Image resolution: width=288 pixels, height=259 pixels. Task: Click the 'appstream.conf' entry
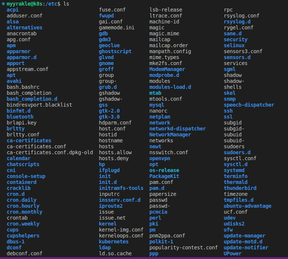click(27, 69)
